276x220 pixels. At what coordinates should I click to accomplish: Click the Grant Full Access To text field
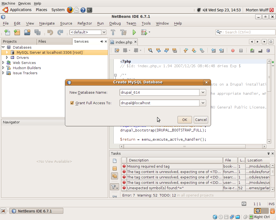click(x=160, y=103)
